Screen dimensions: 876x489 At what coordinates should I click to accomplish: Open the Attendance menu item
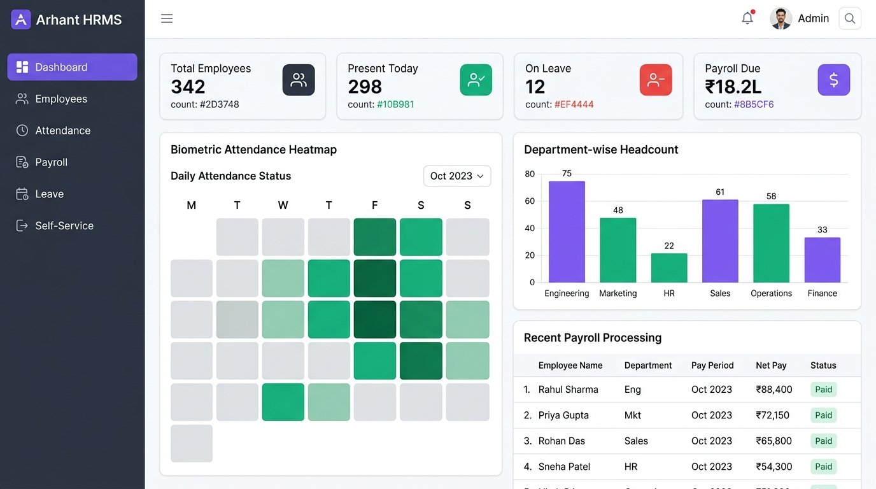72,131
